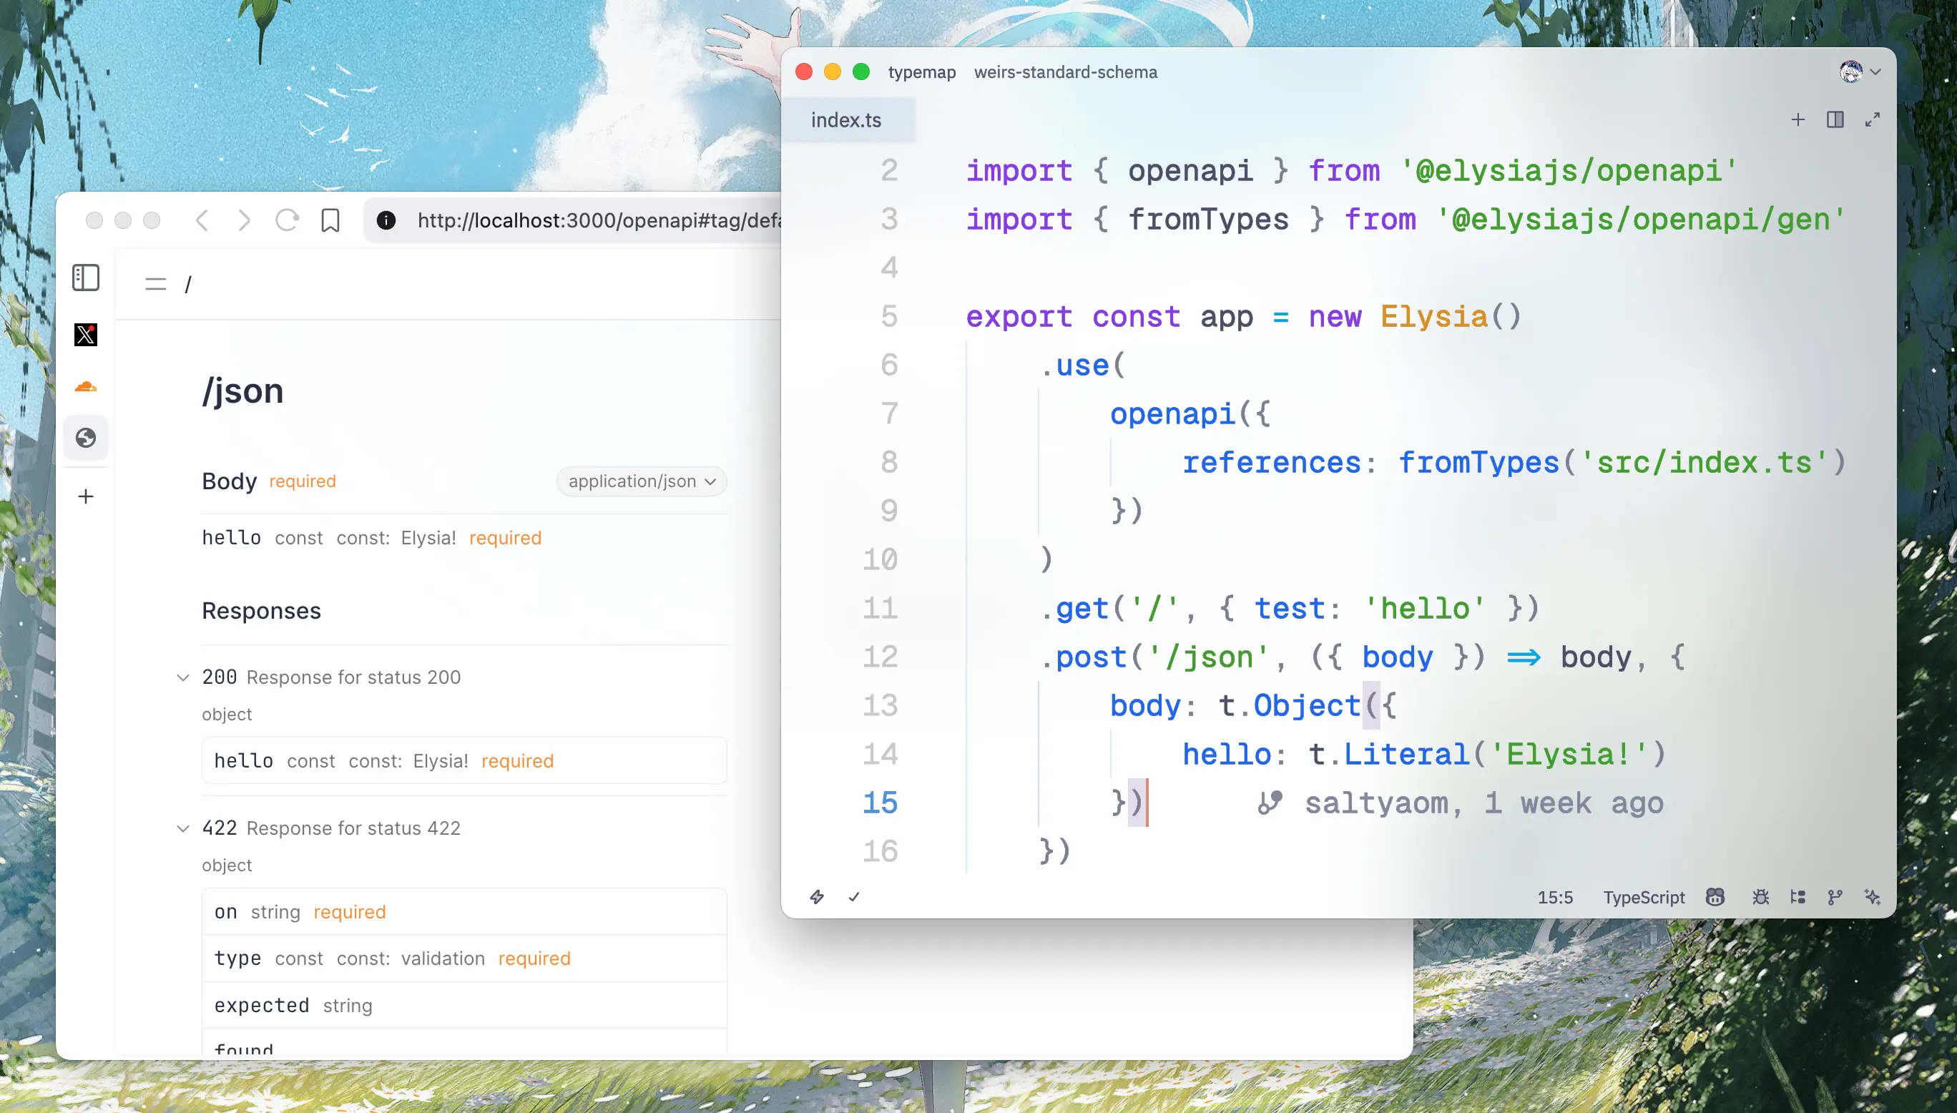The height and width of the screenshot is (1113, 1957).
Task: Collapse the 422 response section
Action: 182,828
